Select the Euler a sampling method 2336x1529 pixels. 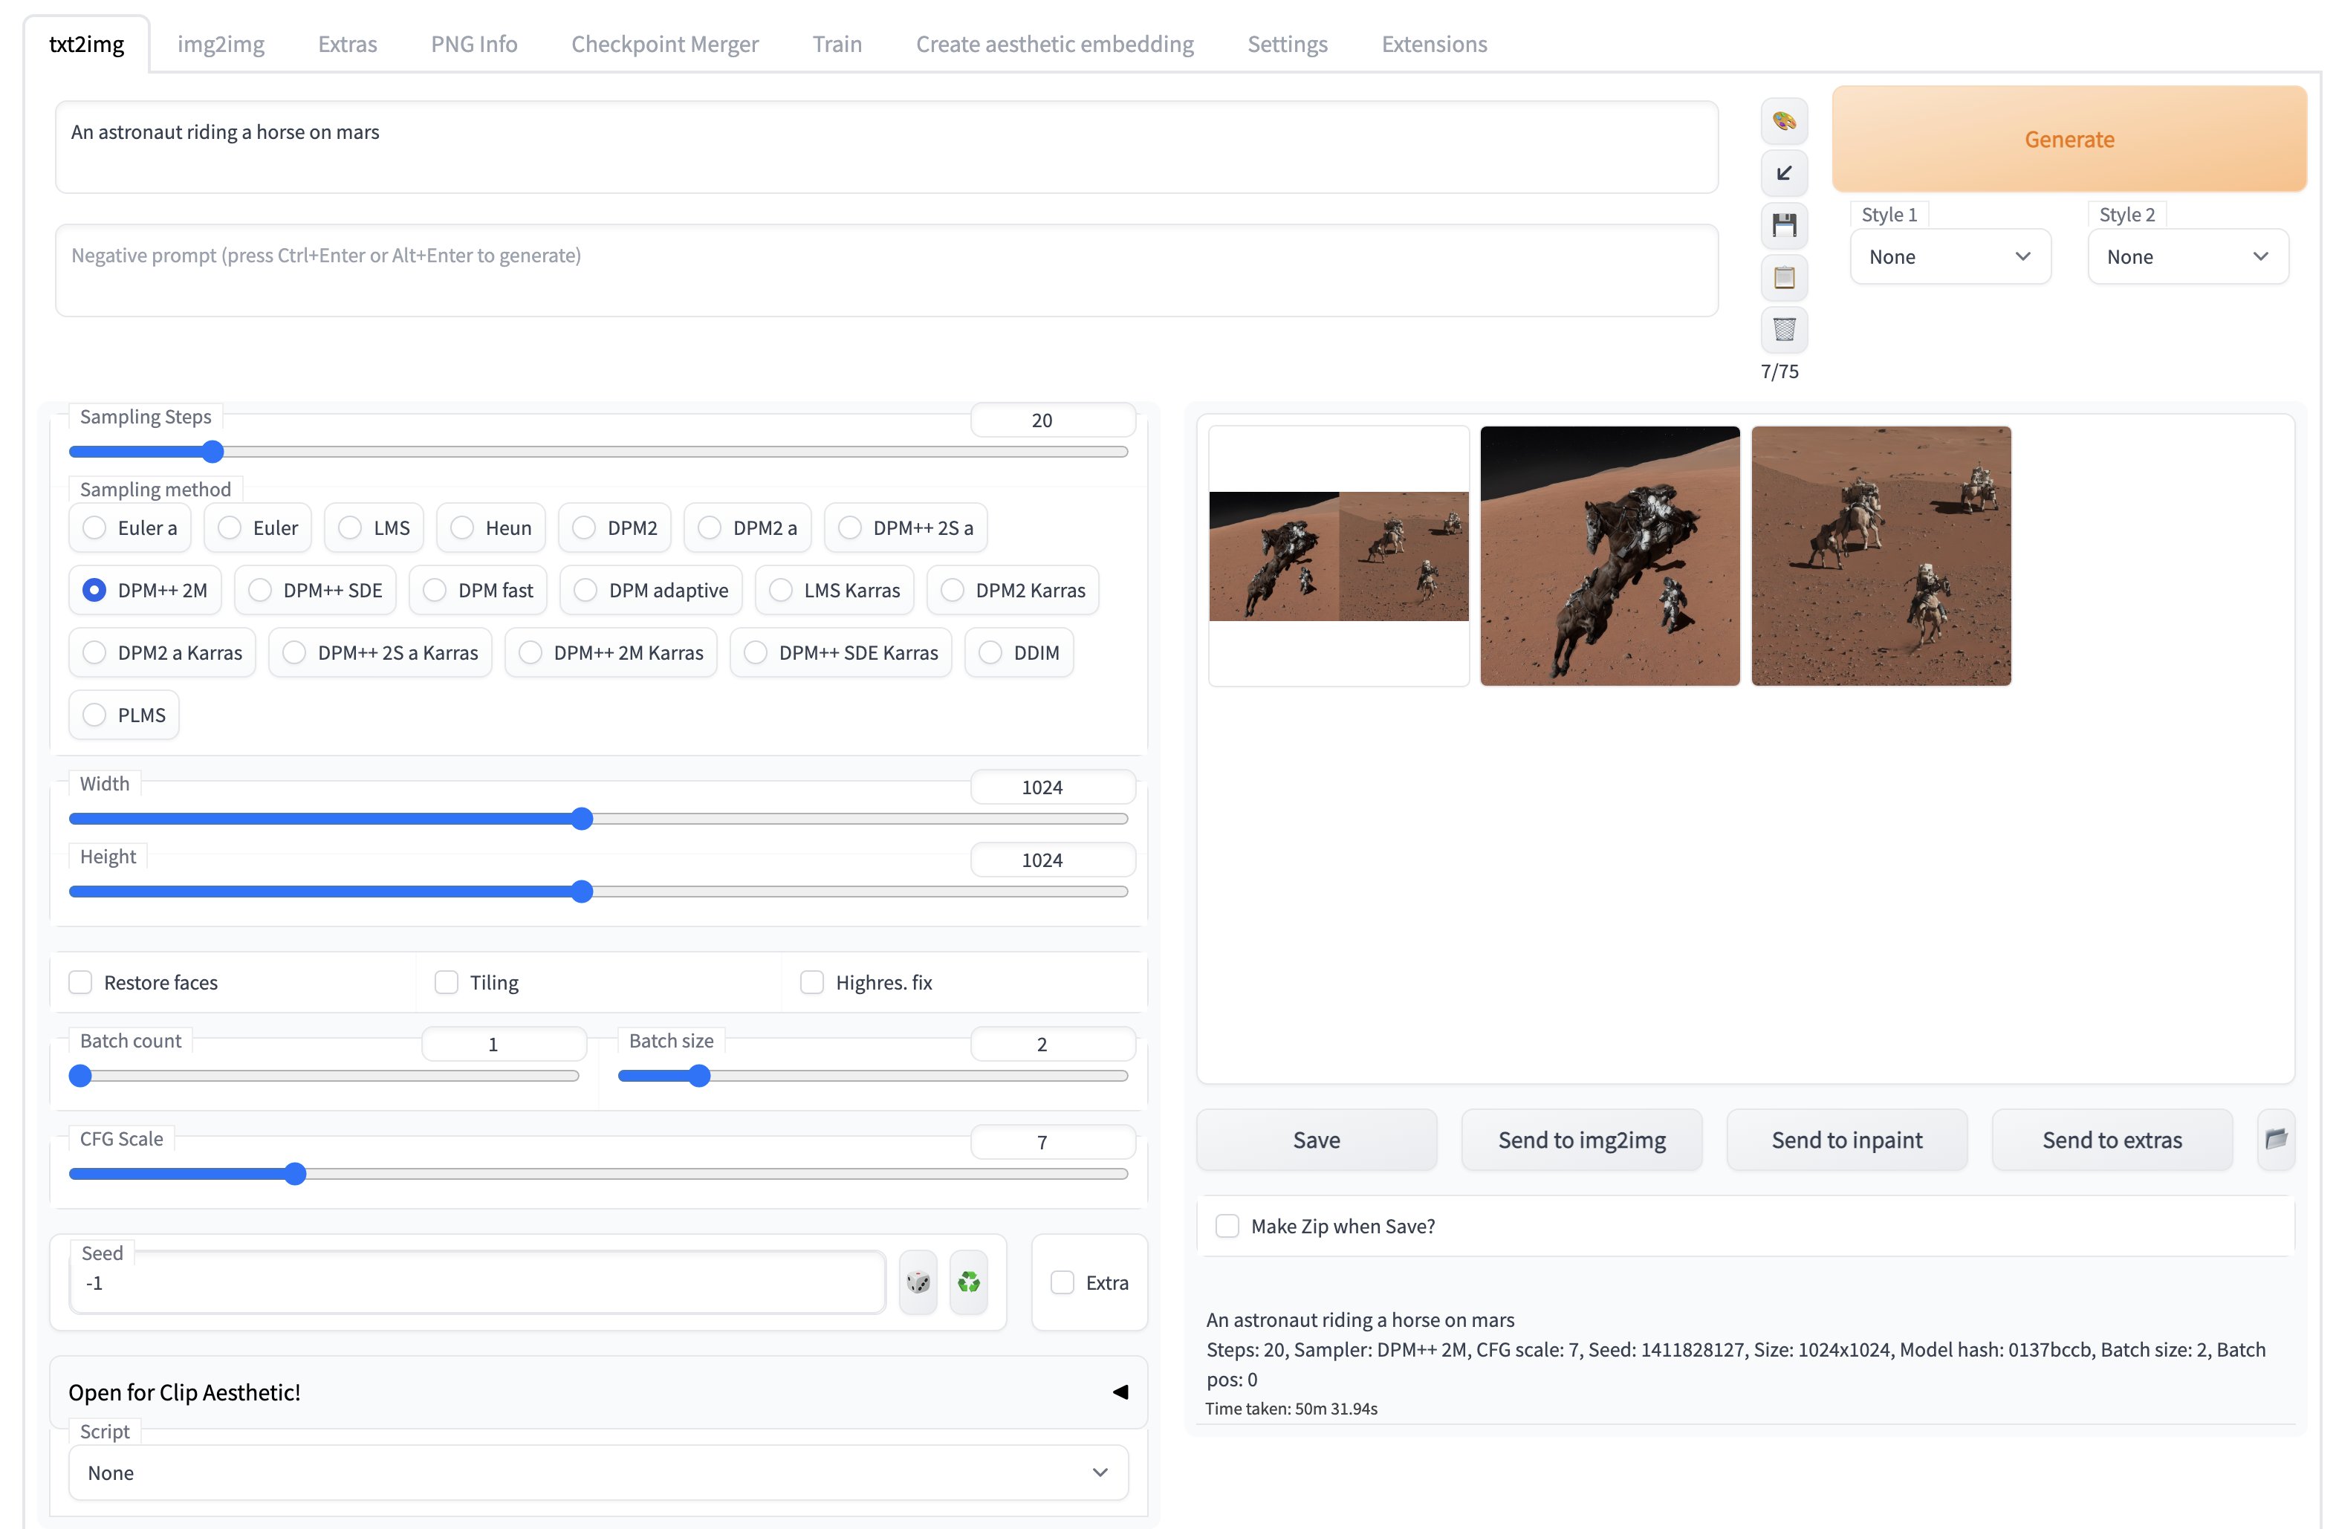pyautogui.click(x=94, y=528)
